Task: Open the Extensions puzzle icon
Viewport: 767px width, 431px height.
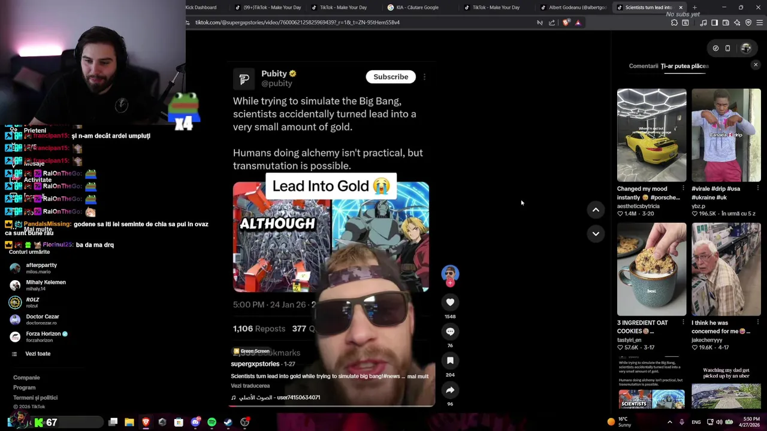Action: tap(674, 23)
